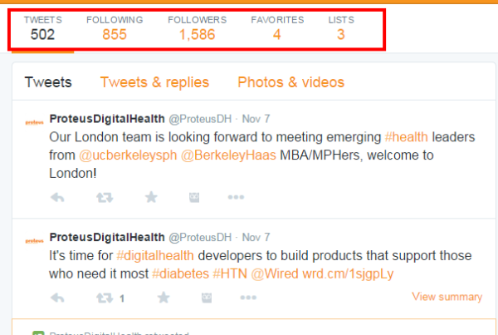The image size is (498, 335).
Task: Click Hootlet owl icon on #digitalhealth tweet
Action: coord(207,298)
